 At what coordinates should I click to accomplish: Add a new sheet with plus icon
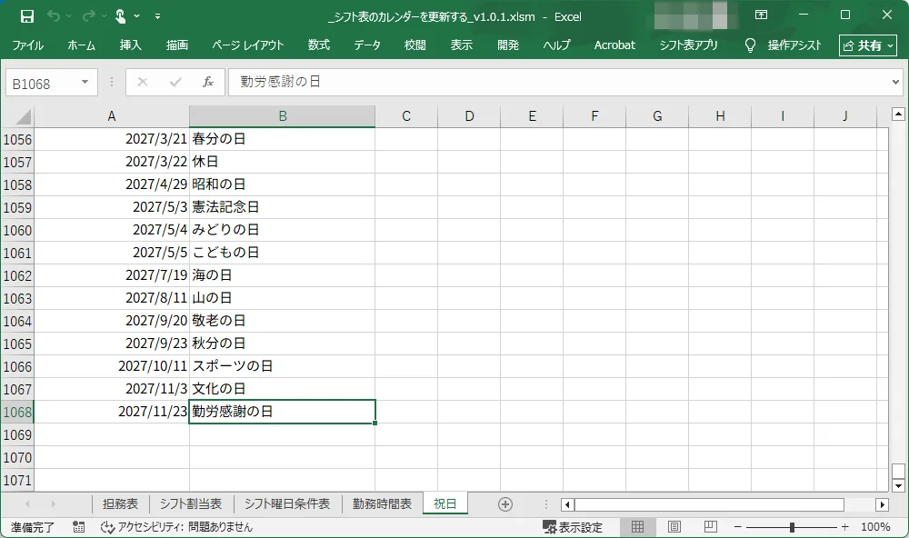click(x=505, y=504)
